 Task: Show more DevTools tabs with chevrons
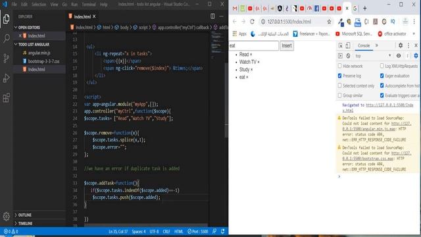coord(377,45)
